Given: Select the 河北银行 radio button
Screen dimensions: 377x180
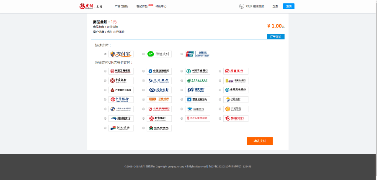Looking at the screenshot, I should pos(105,128).
